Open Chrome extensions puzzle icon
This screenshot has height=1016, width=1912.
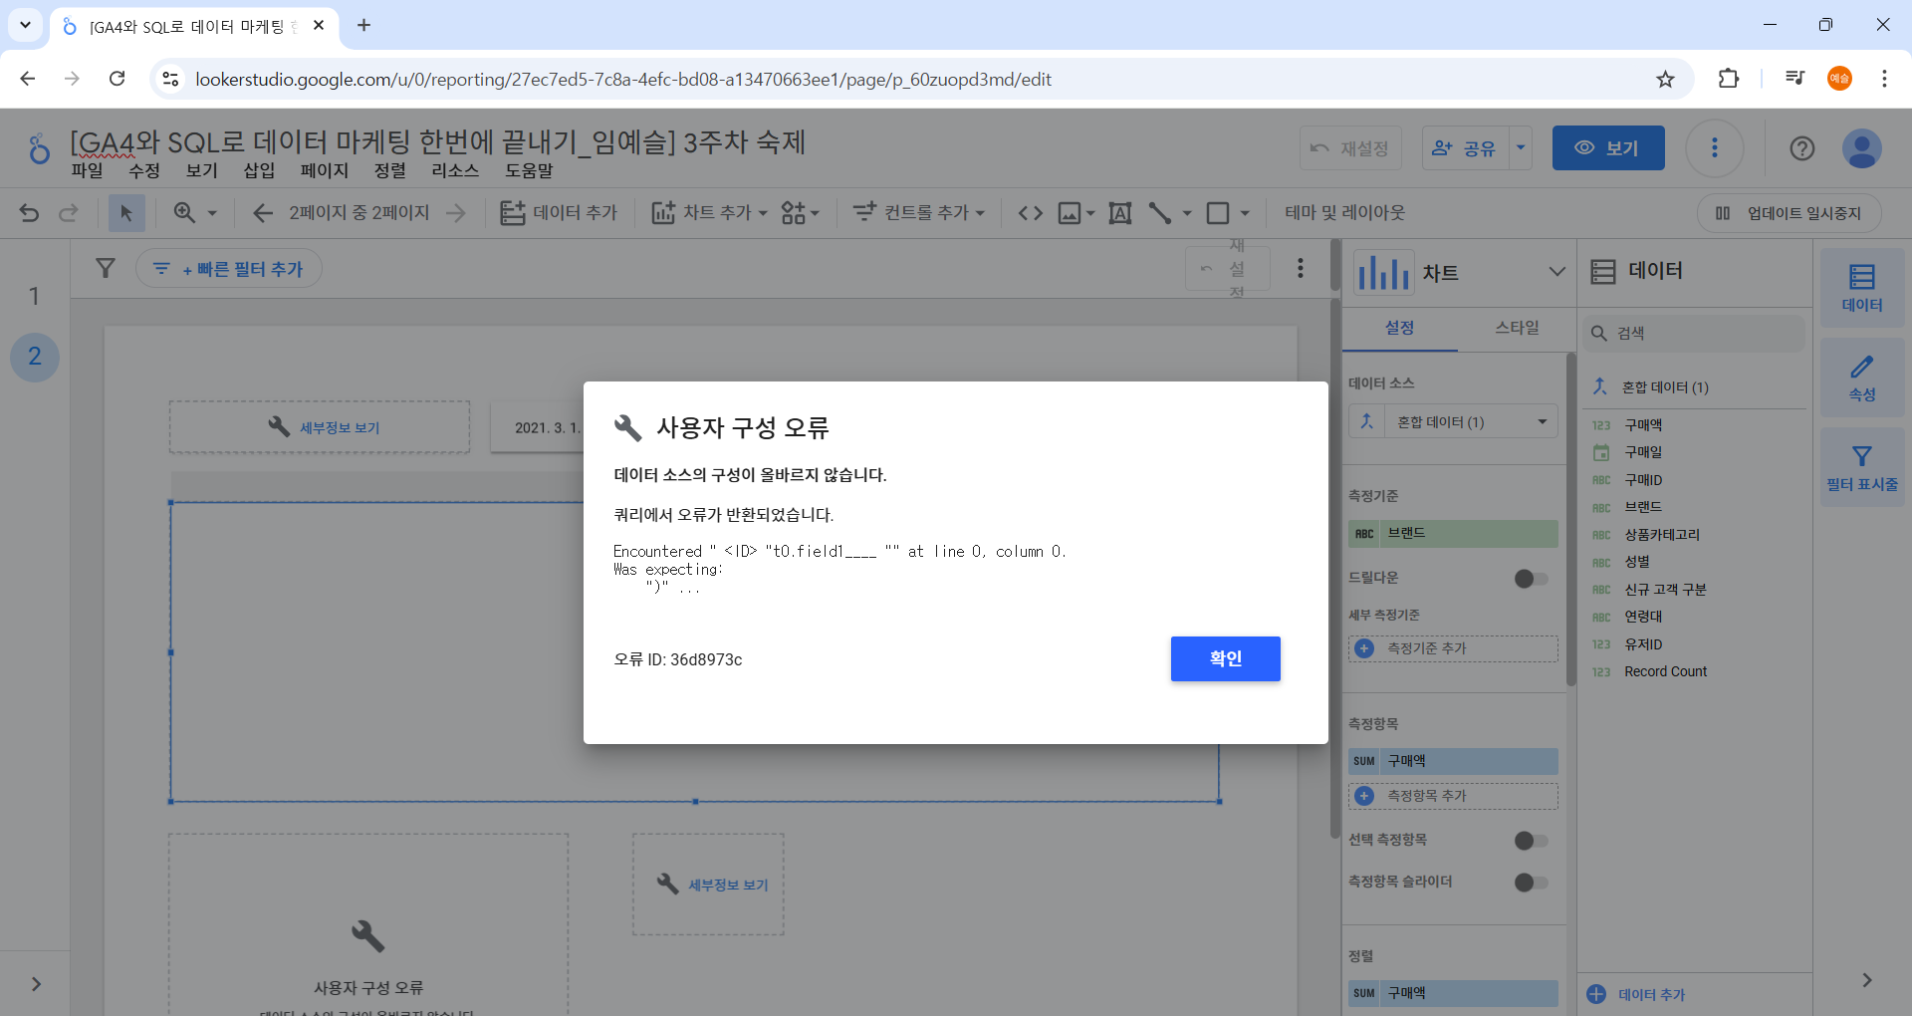click(1729, 79)
